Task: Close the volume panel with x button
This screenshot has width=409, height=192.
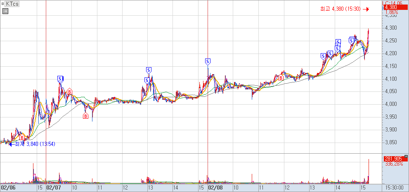Action: pyautogui.click(x=406, y=156)
